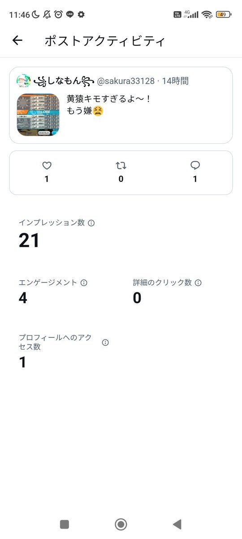The height and width of the screenshot is (539, 242).
Task: Open info icon beside 詳細のクリック数
Action: [x=198, y=283]
